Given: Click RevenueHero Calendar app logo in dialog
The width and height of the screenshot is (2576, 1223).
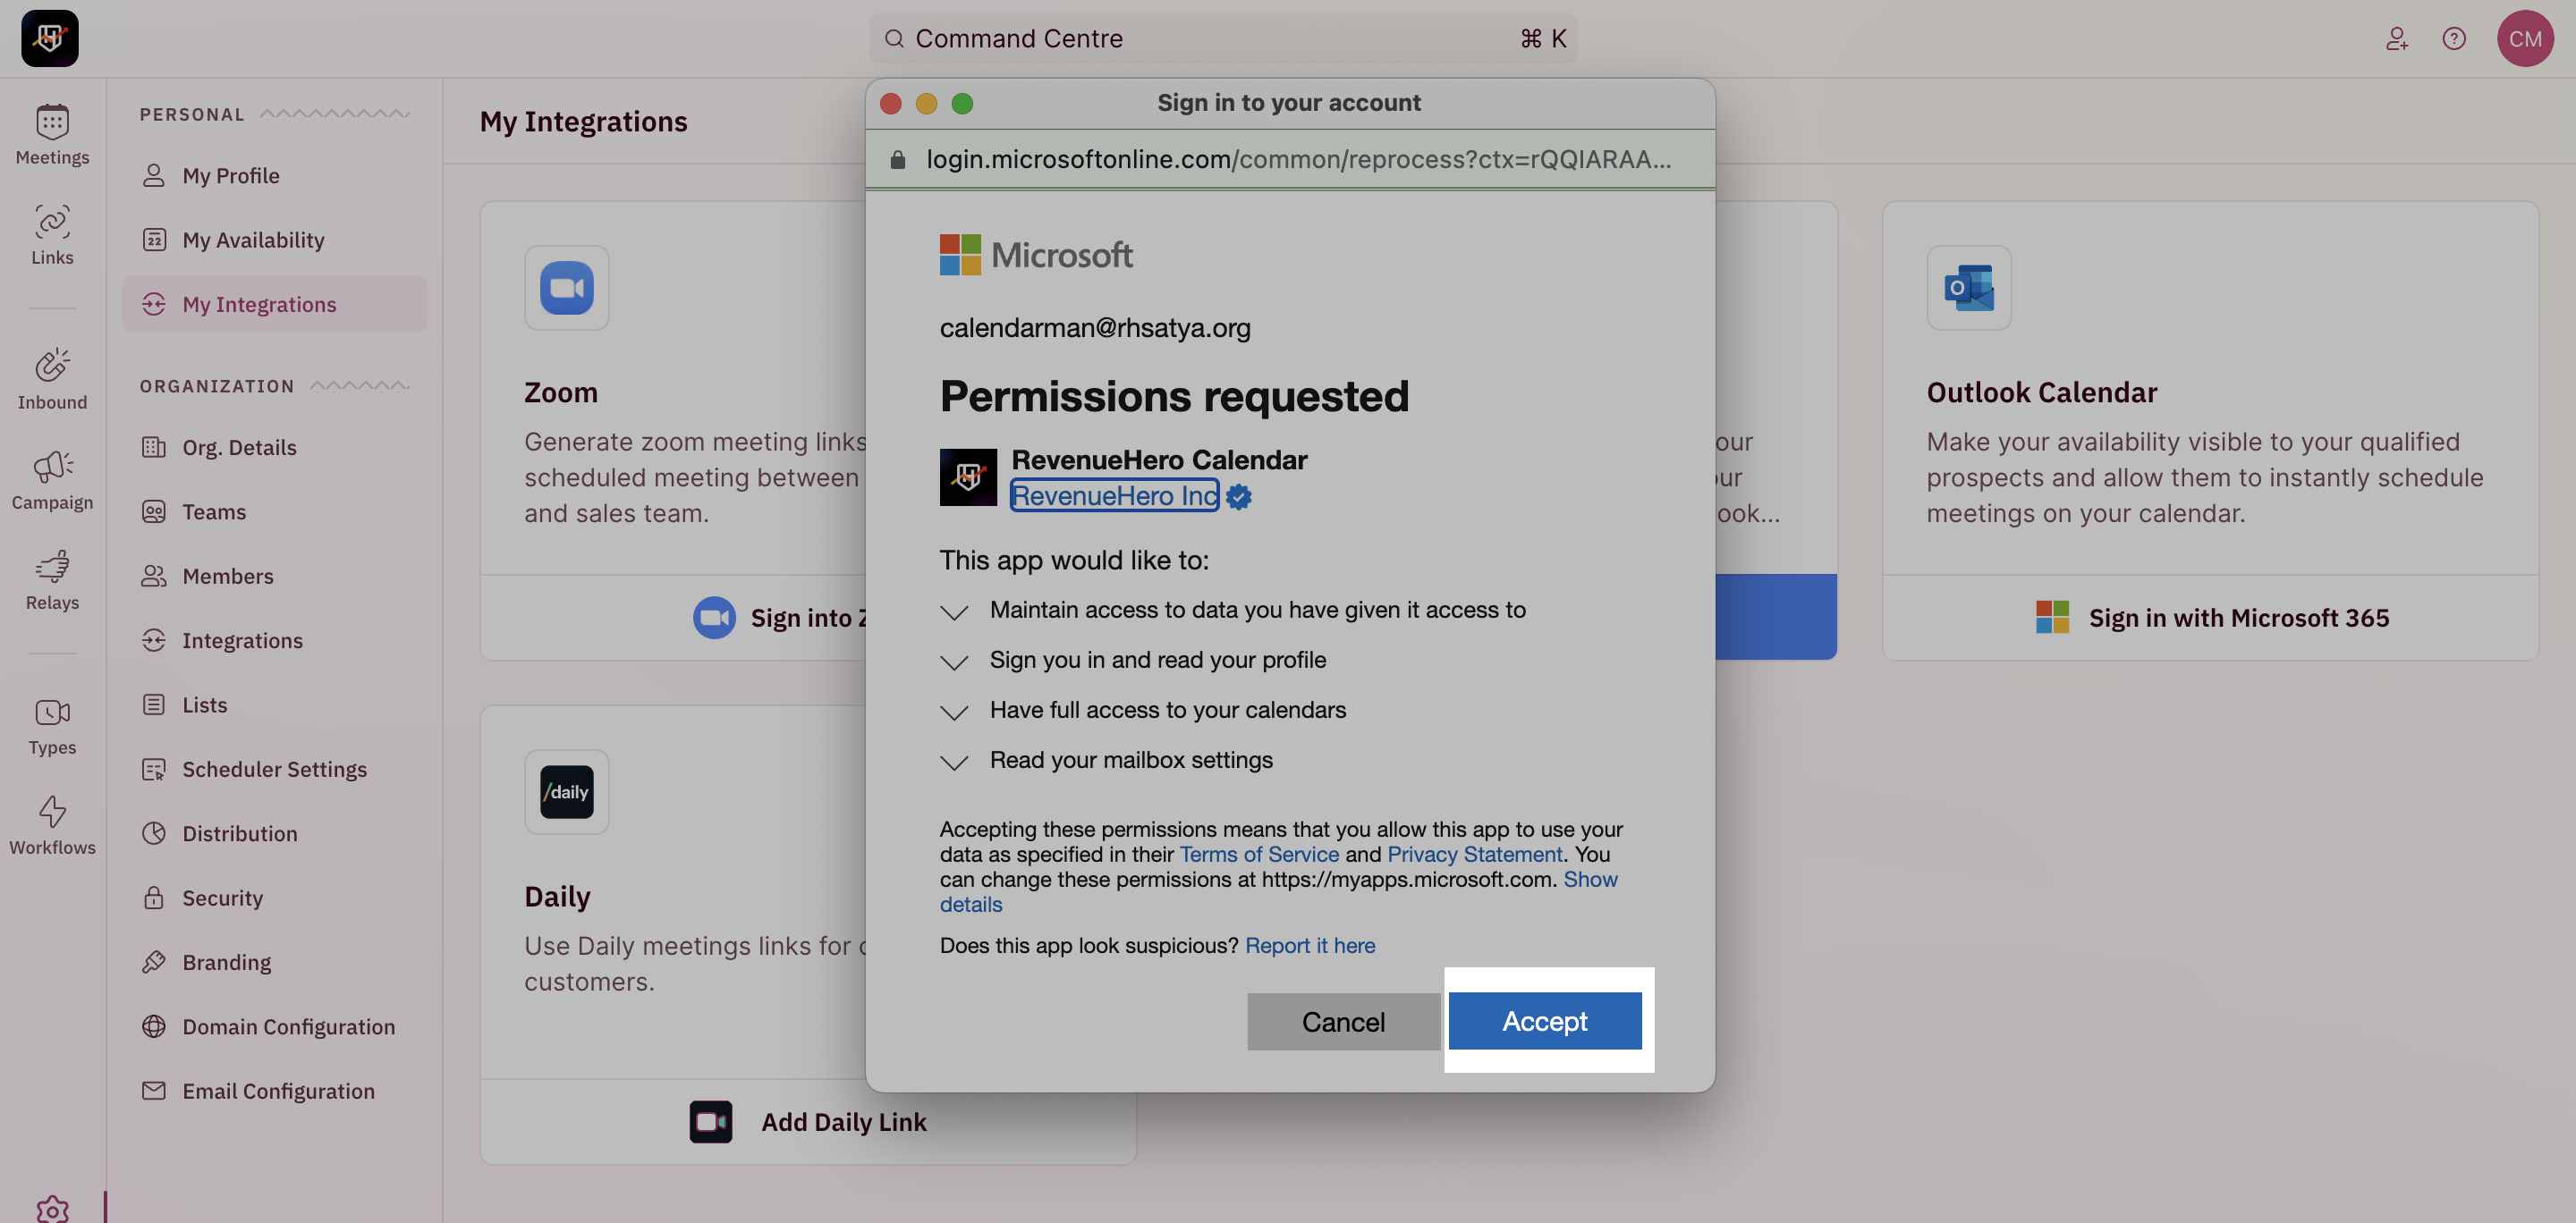Looking at the screenshot, I should click(967, 477).
